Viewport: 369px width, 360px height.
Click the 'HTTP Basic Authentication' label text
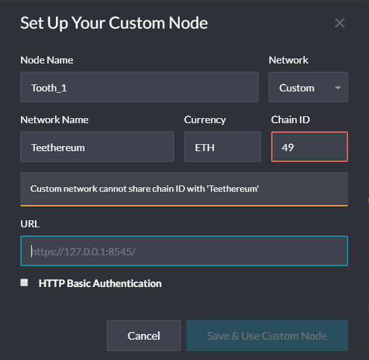[x=100, y=283]
